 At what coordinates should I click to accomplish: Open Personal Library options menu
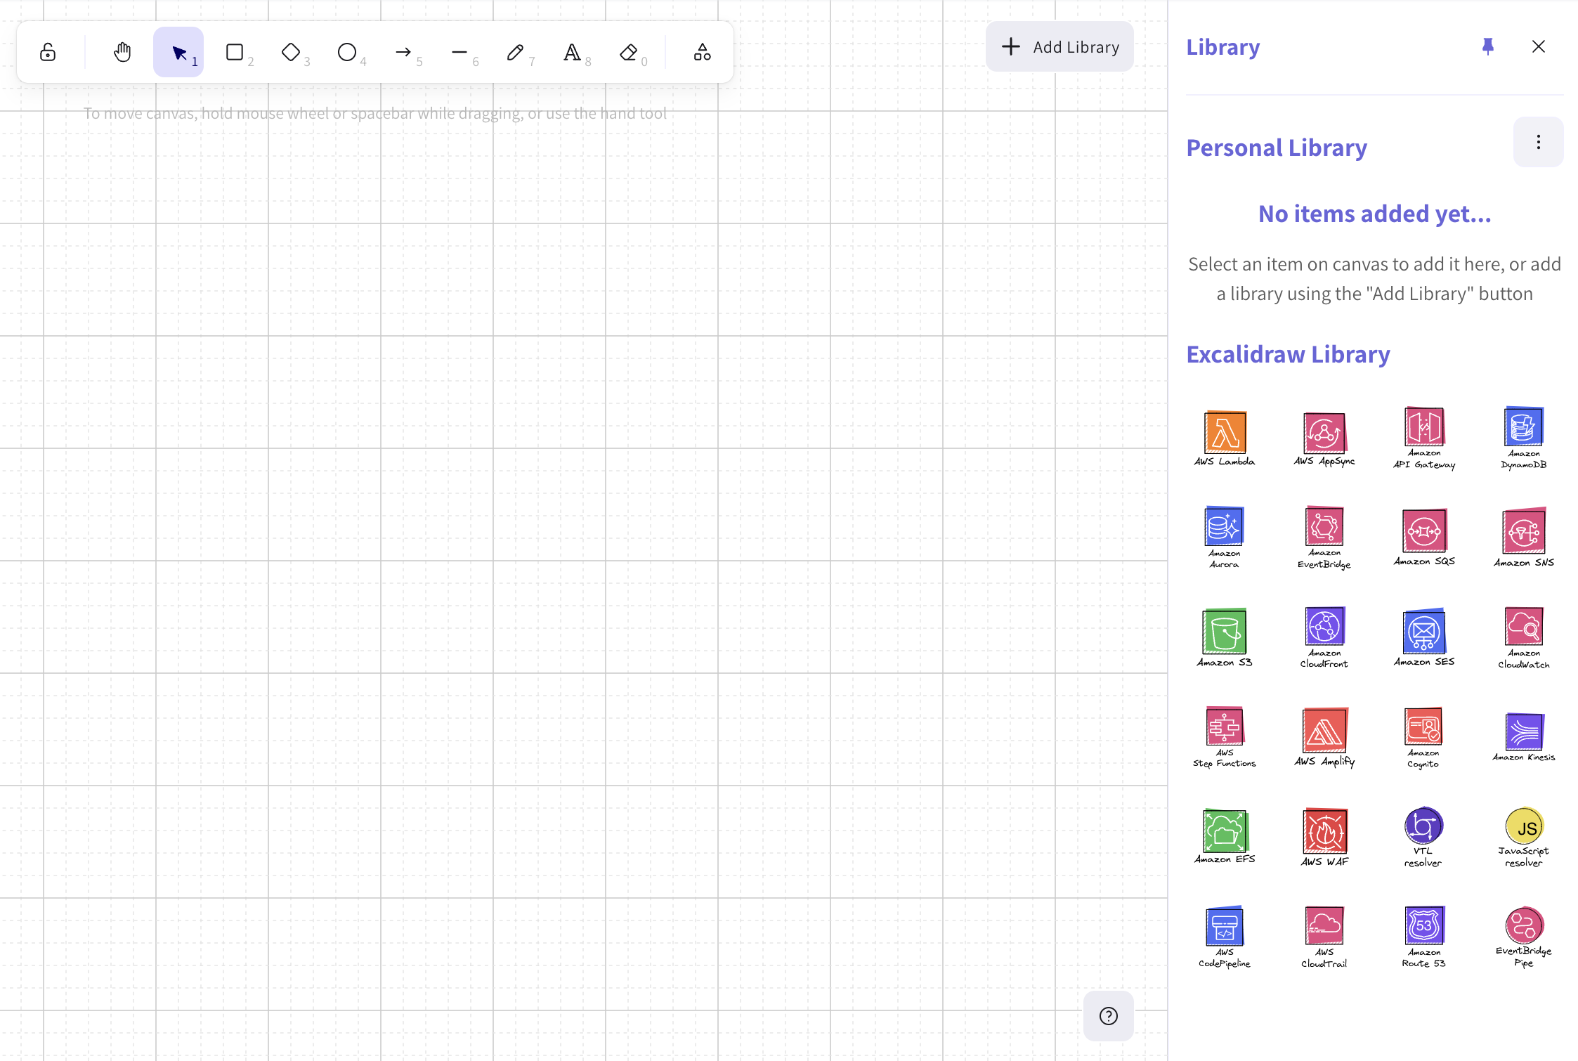(x=1538, y=142)
